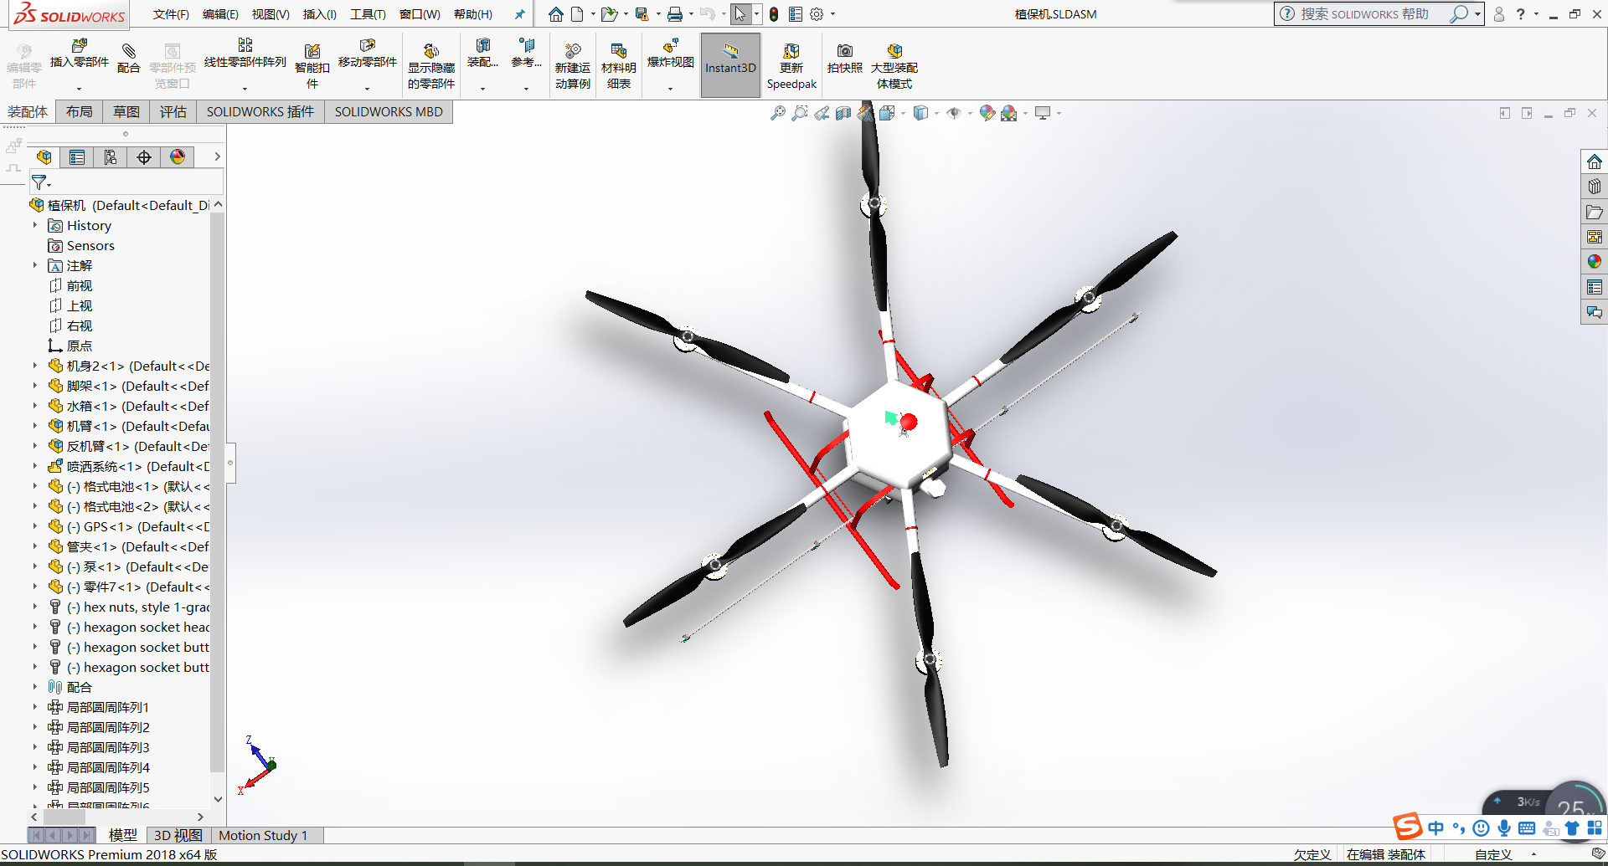Toggle the Instant3D button
Image resolution: width=1608 pixels, height=866 pixels.
[x=730, y=65]
